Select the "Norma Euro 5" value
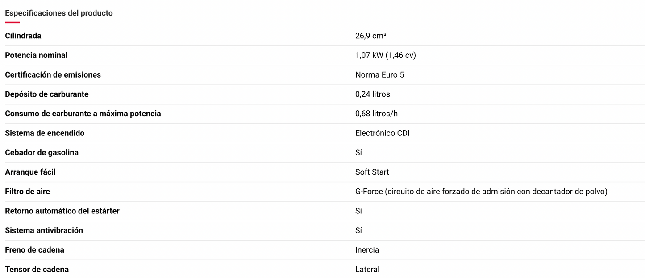This screenshot has width=645, height=278. 379,75
